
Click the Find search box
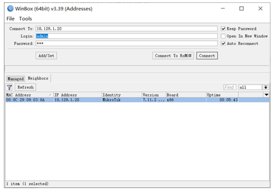coord(230,87)
